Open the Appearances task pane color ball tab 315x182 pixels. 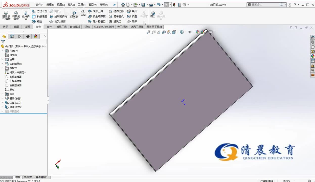313,56
